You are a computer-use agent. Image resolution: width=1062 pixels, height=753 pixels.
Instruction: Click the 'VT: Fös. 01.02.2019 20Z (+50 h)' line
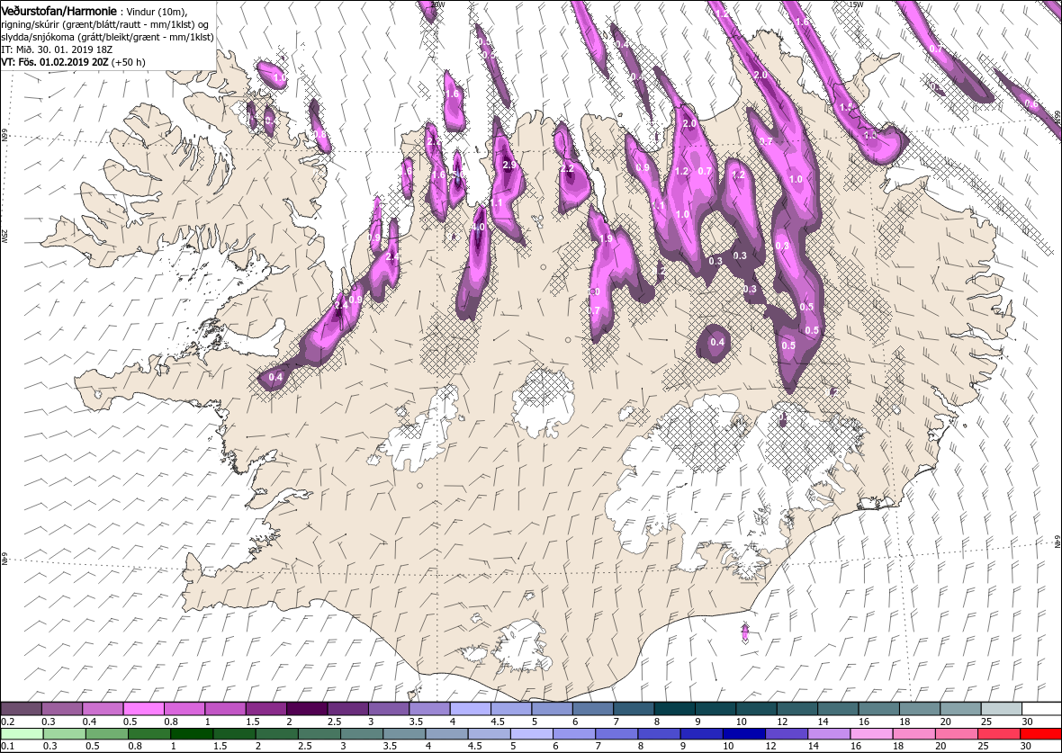73,61
